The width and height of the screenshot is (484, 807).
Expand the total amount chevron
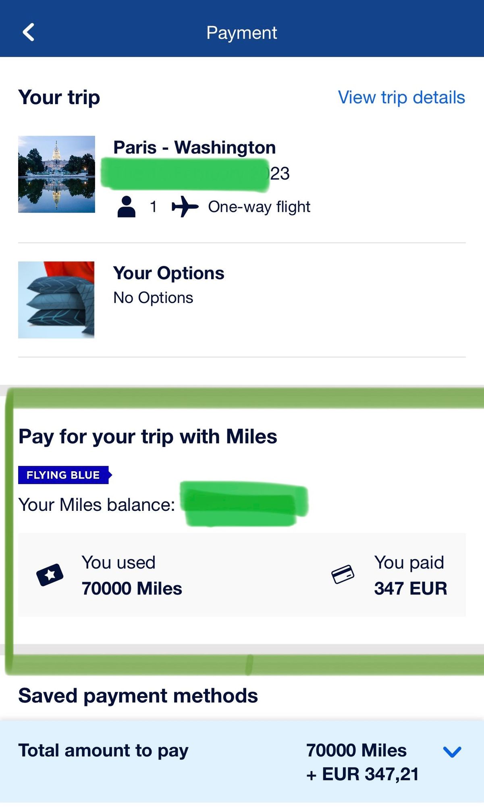[x=452, y=752]
